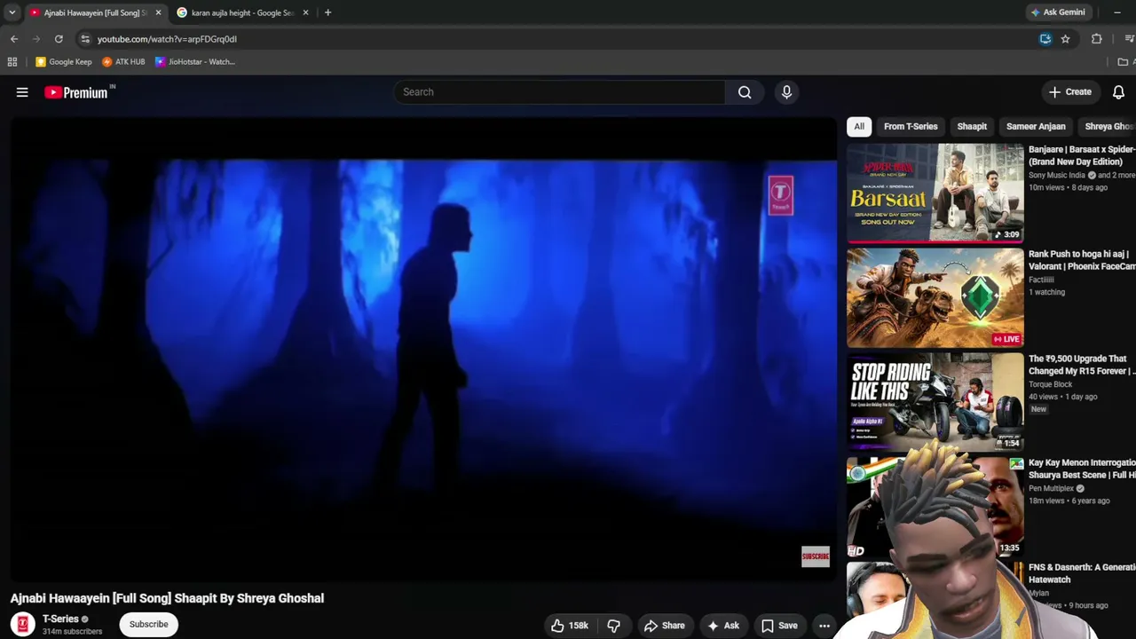Click the Ask Gemini button
This screenshot has height=639, width=1136.
point(1057,12)
